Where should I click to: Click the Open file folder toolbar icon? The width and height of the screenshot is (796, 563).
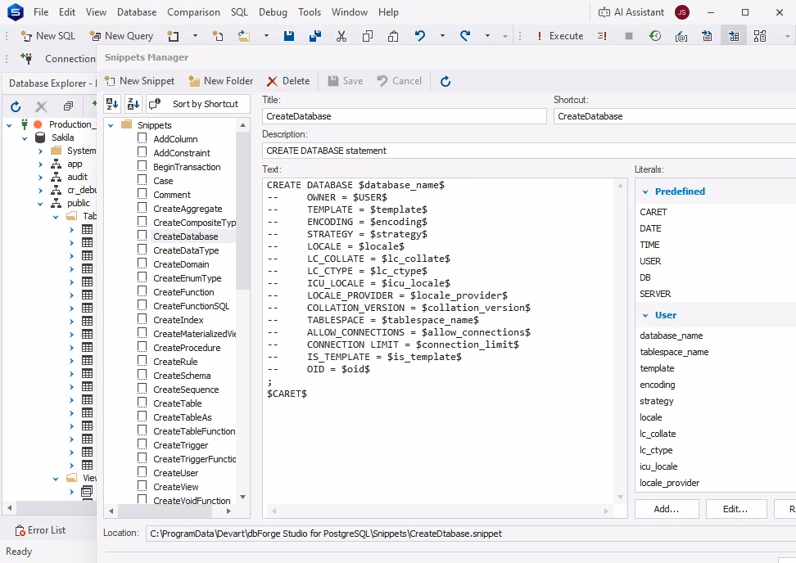coord(244,36)
